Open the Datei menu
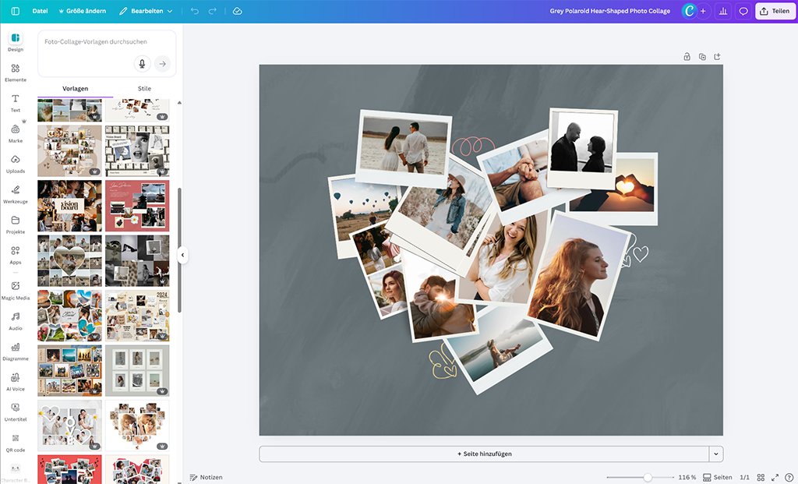798x484 pixels. [x=40, y=11]
